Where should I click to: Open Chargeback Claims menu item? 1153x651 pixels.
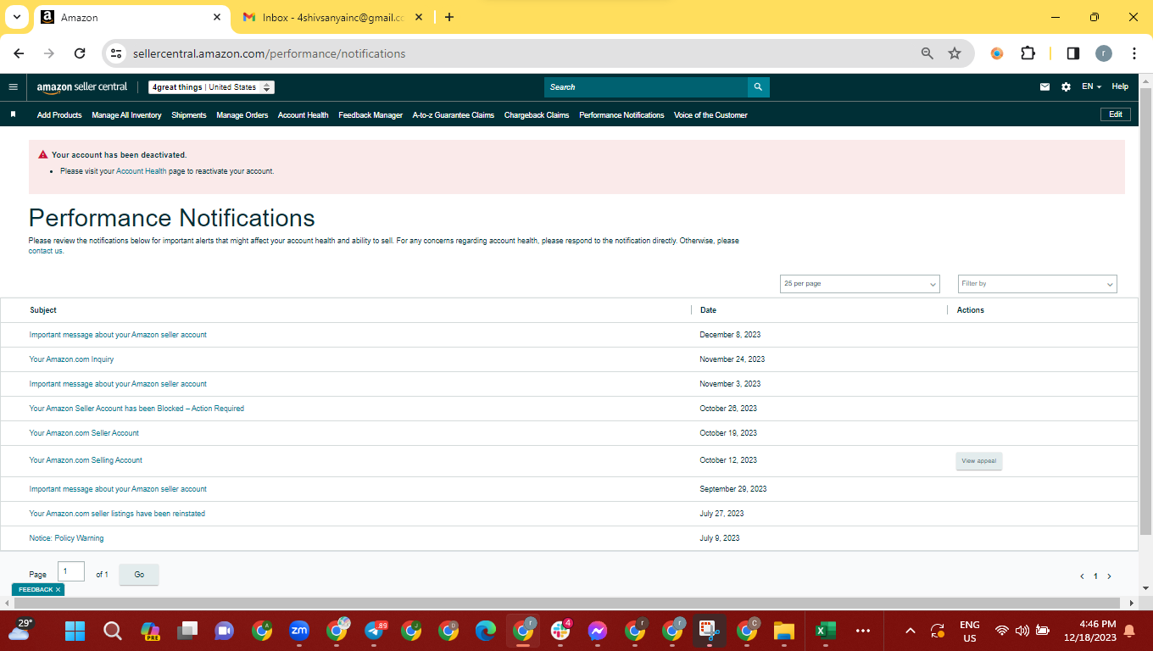point(537,115)
